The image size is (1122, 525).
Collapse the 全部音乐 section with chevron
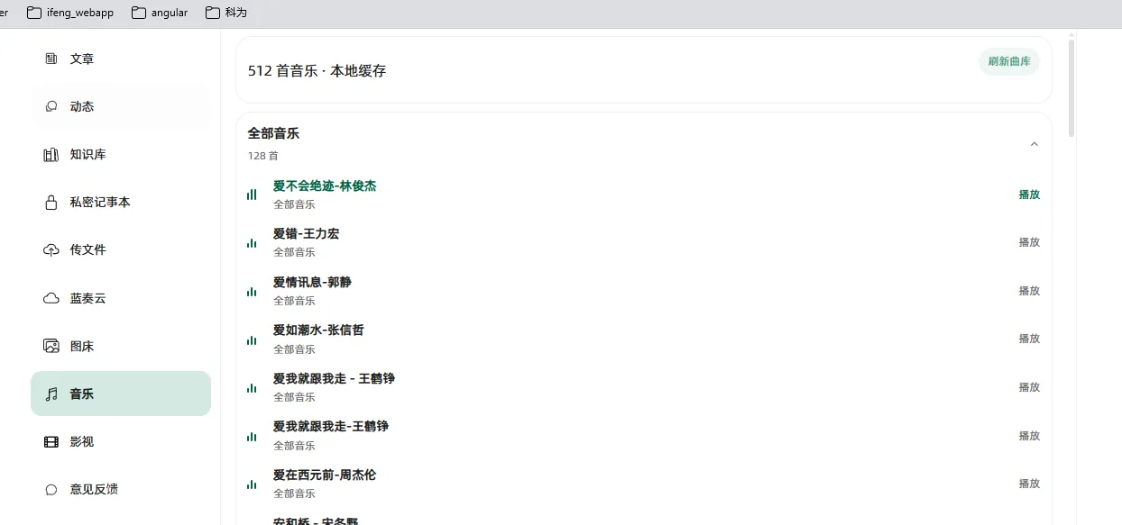(1035, 144)
